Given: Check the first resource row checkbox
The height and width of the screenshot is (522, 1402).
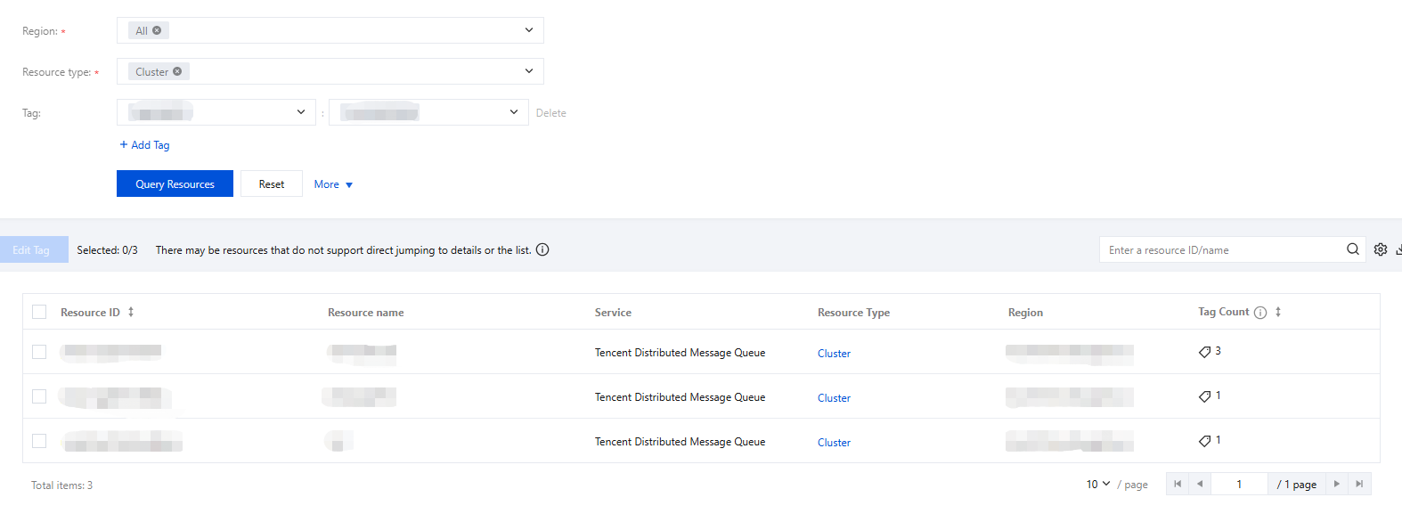Looking at the screenshot, I should coord(39,352).
